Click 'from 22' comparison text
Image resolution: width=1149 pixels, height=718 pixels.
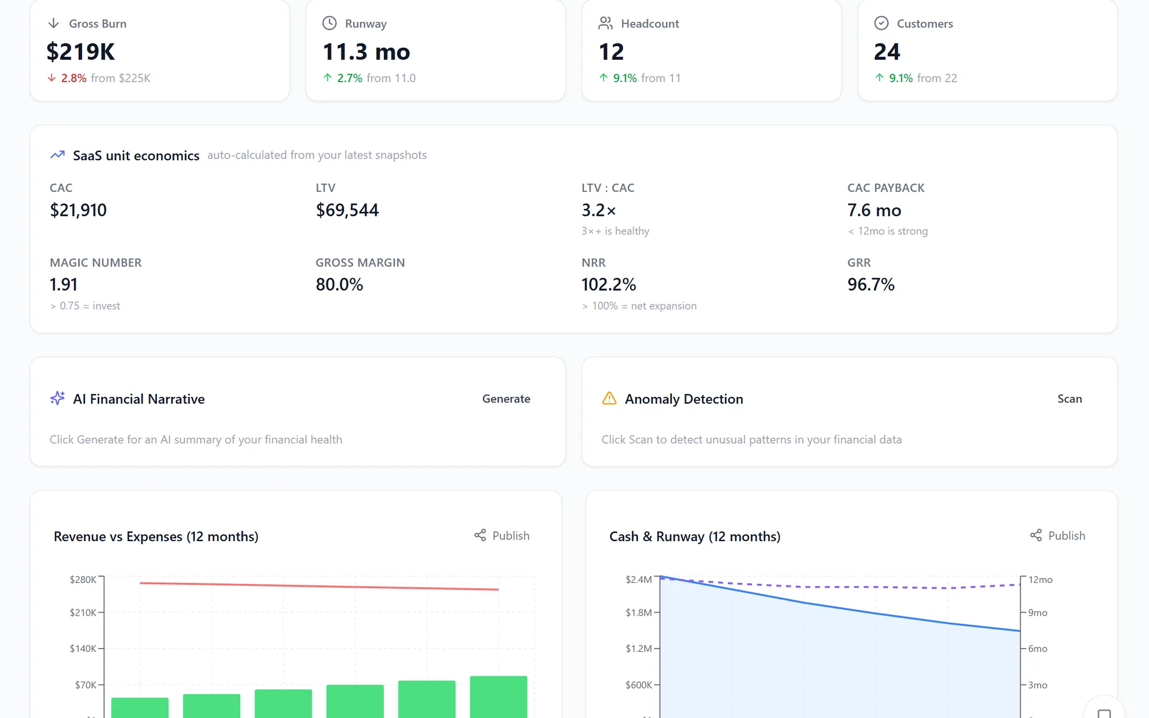coord(937,78)
